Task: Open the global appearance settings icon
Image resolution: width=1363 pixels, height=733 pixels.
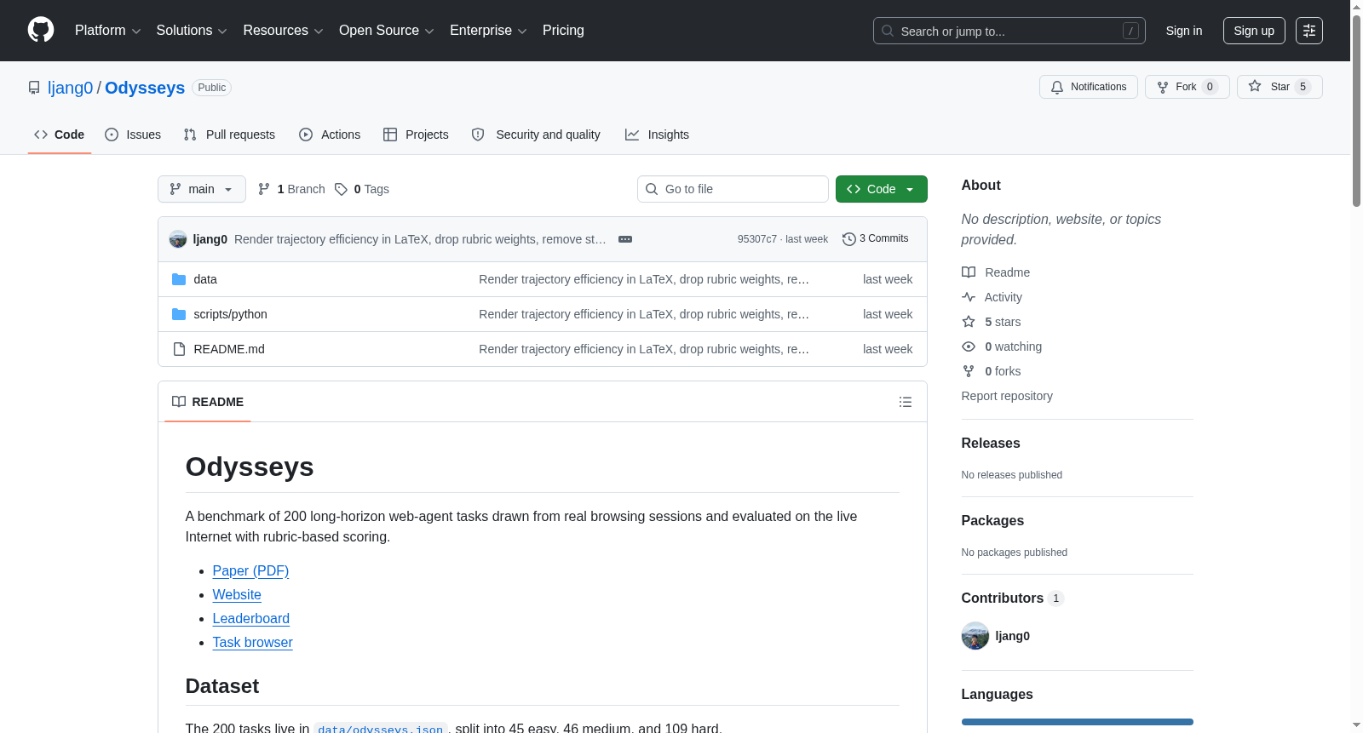Action: click(x=1309, y=31)
